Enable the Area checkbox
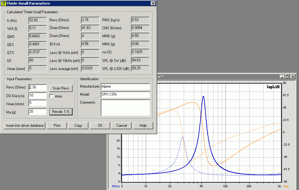Image resolution: width=299 pixels, height=190 pixels. click(52, 96)
